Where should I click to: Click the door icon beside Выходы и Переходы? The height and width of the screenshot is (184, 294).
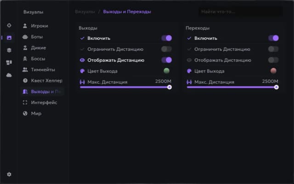coord(25,92)
